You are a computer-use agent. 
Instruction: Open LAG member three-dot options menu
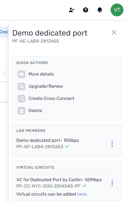pyautogui.click(x=112, y=144)
